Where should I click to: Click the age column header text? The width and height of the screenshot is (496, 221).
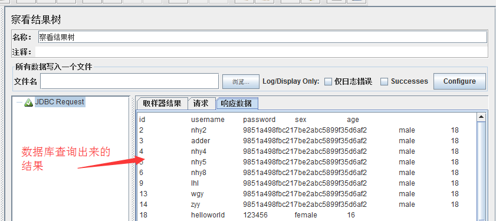(x=353, y=120)
